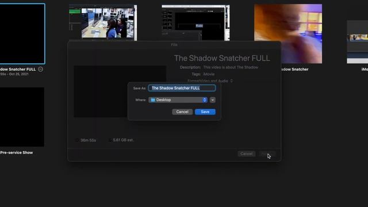This screenshot has height=207, width=368.
Task: Click the Description text in File sheet
Action: [231, 67]
